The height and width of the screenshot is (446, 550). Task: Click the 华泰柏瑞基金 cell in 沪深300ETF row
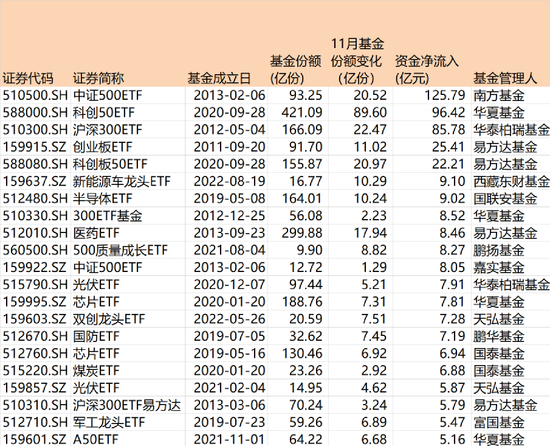coord(511,130)
